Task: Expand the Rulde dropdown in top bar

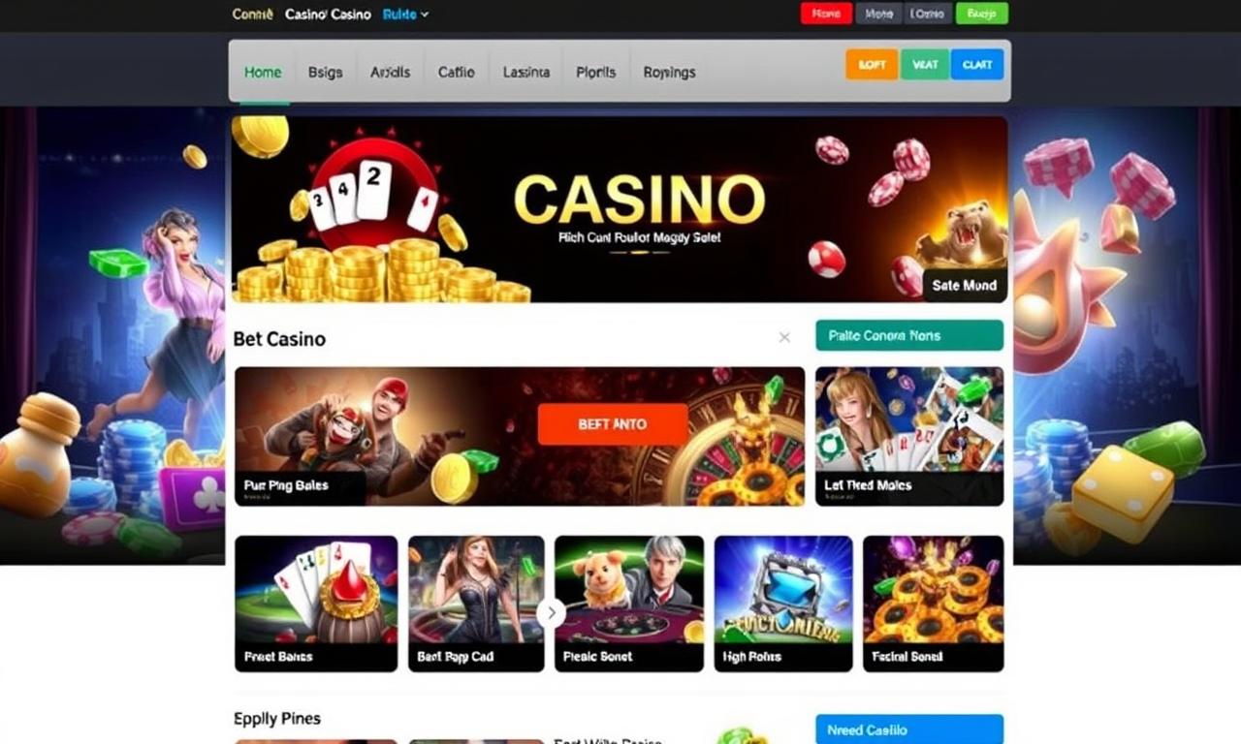Action: pyautogui.click(x=405, y=15)
